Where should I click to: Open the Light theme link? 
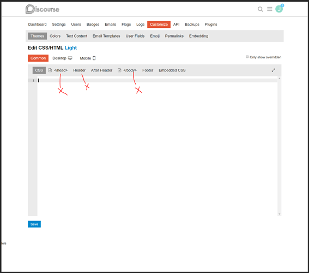point(71,48)
